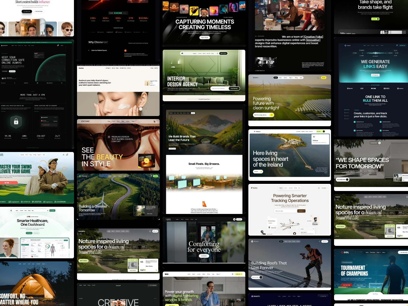Click the gear logo on healthcare dashboard header
Screen dimensions: 408x306
click(x=11, y=210)
